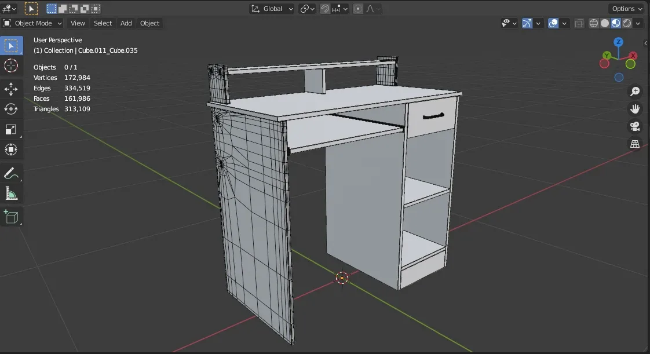Toggle viewport gizmos display button

[x=527, y=23]
